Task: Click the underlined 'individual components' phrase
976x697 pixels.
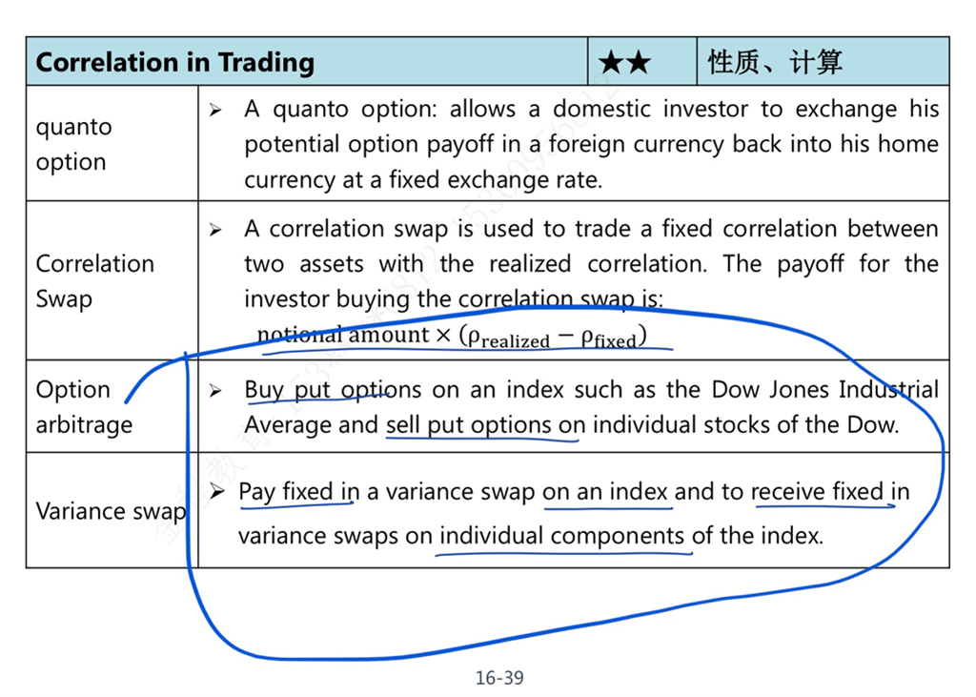Action: (562, 535)
